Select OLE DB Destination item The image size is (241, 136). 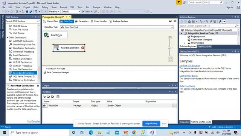click(x=22, y=62)
